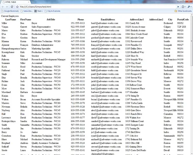Open the wrench settings menu
Screen dimensions: 193x155
coord(190,7)
